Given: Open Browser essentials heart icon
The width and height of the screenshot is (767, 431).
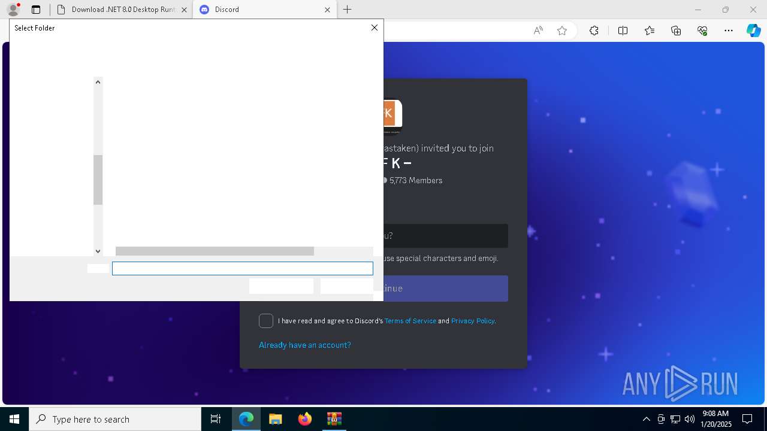Looking at the screenshot, I should [703, 31].
